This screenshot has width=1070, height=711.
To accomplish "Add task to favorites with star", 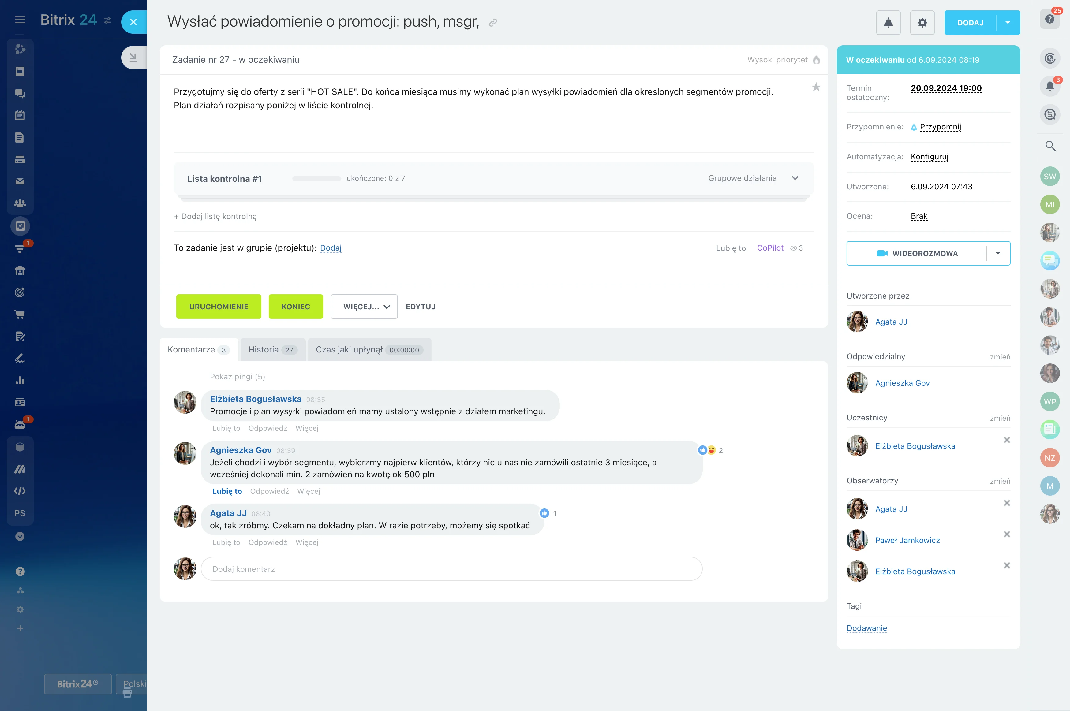I will 816,87.
